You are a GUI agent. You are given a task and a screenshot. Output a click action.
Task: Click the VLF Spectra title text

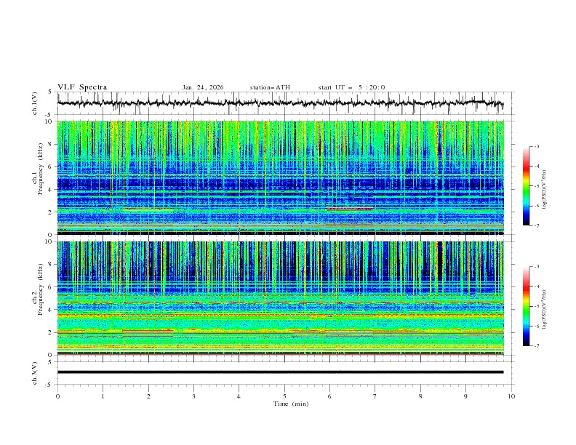click(x=82, y=87)
